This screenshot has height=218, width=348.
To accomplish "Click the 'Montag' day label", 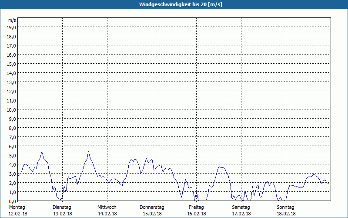I will [x=17, y=208].
